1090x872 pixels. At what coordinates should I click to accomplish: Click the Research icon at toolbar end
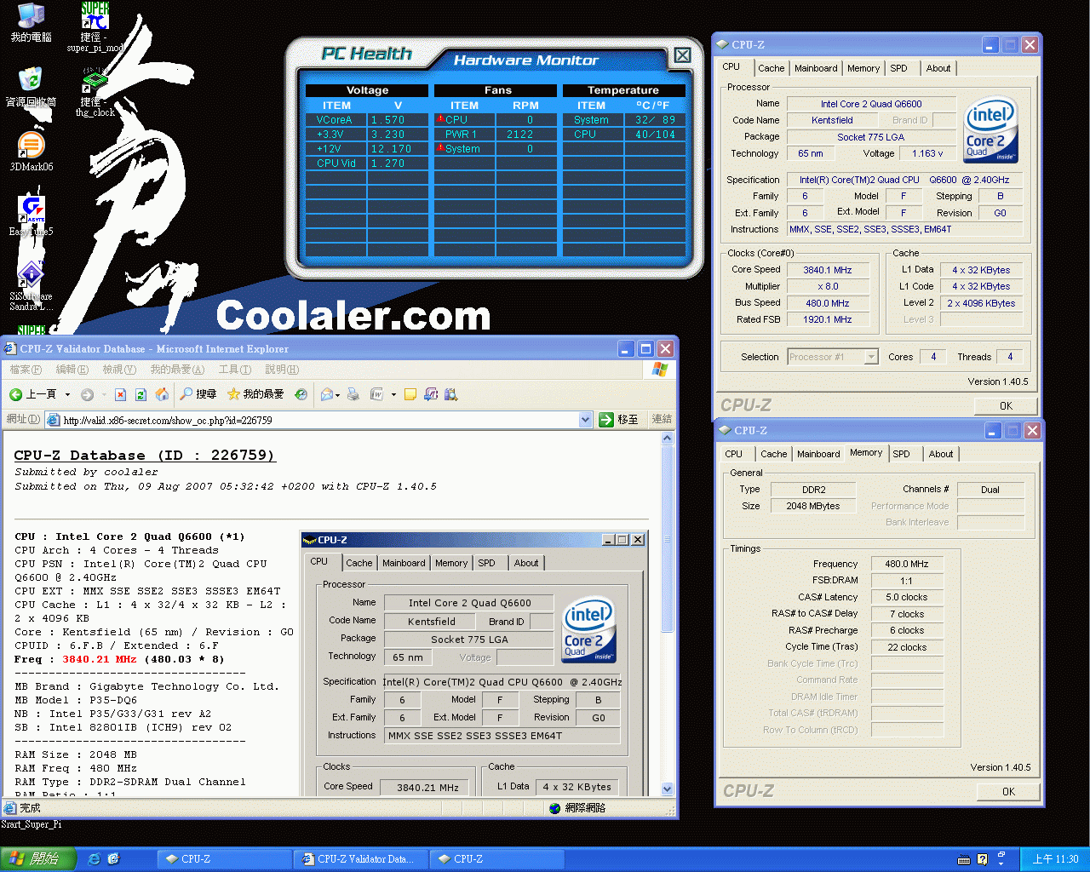click(451, 394)
